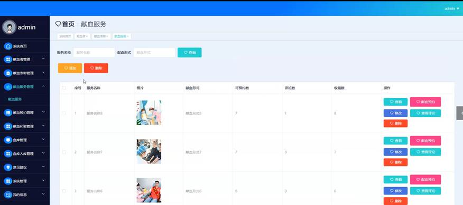The width and height of the screenshot is (463, 205).
Task: Close the 献血者 tab with its x
Action: (87, 36)
